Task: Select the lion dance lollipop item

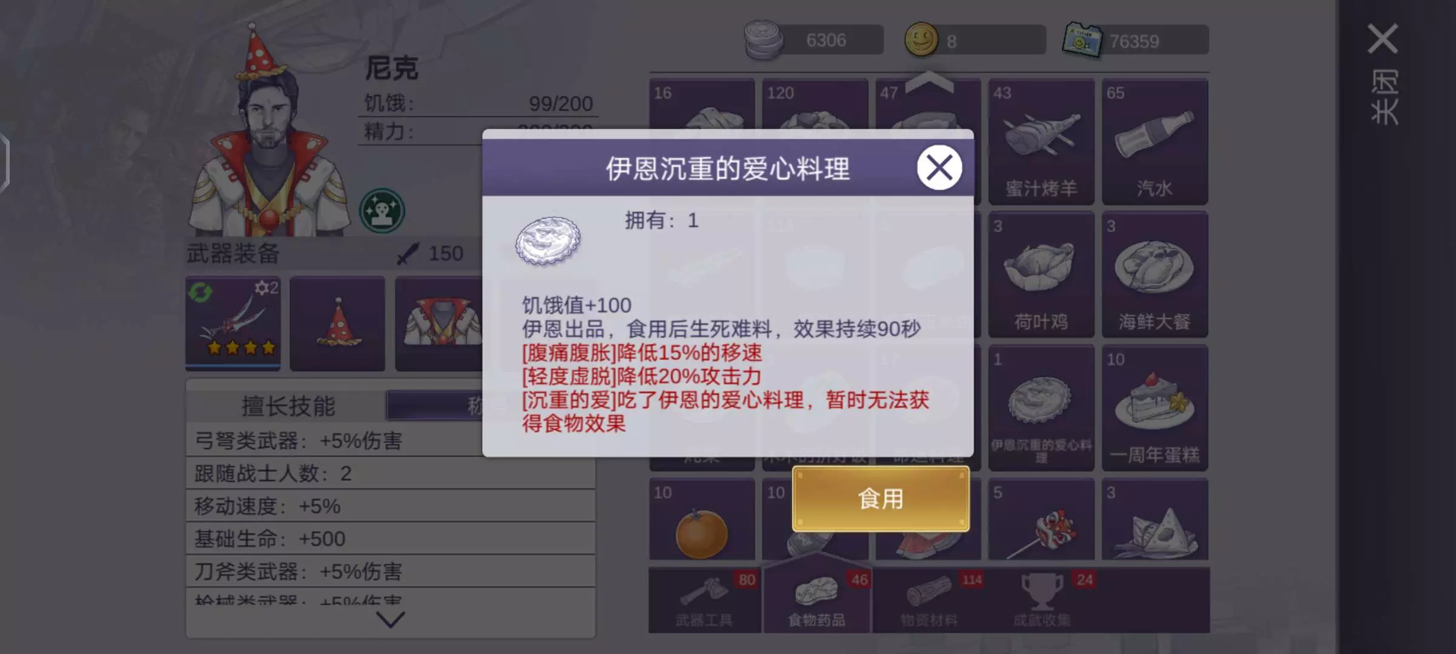Action: click(1041, 519)
